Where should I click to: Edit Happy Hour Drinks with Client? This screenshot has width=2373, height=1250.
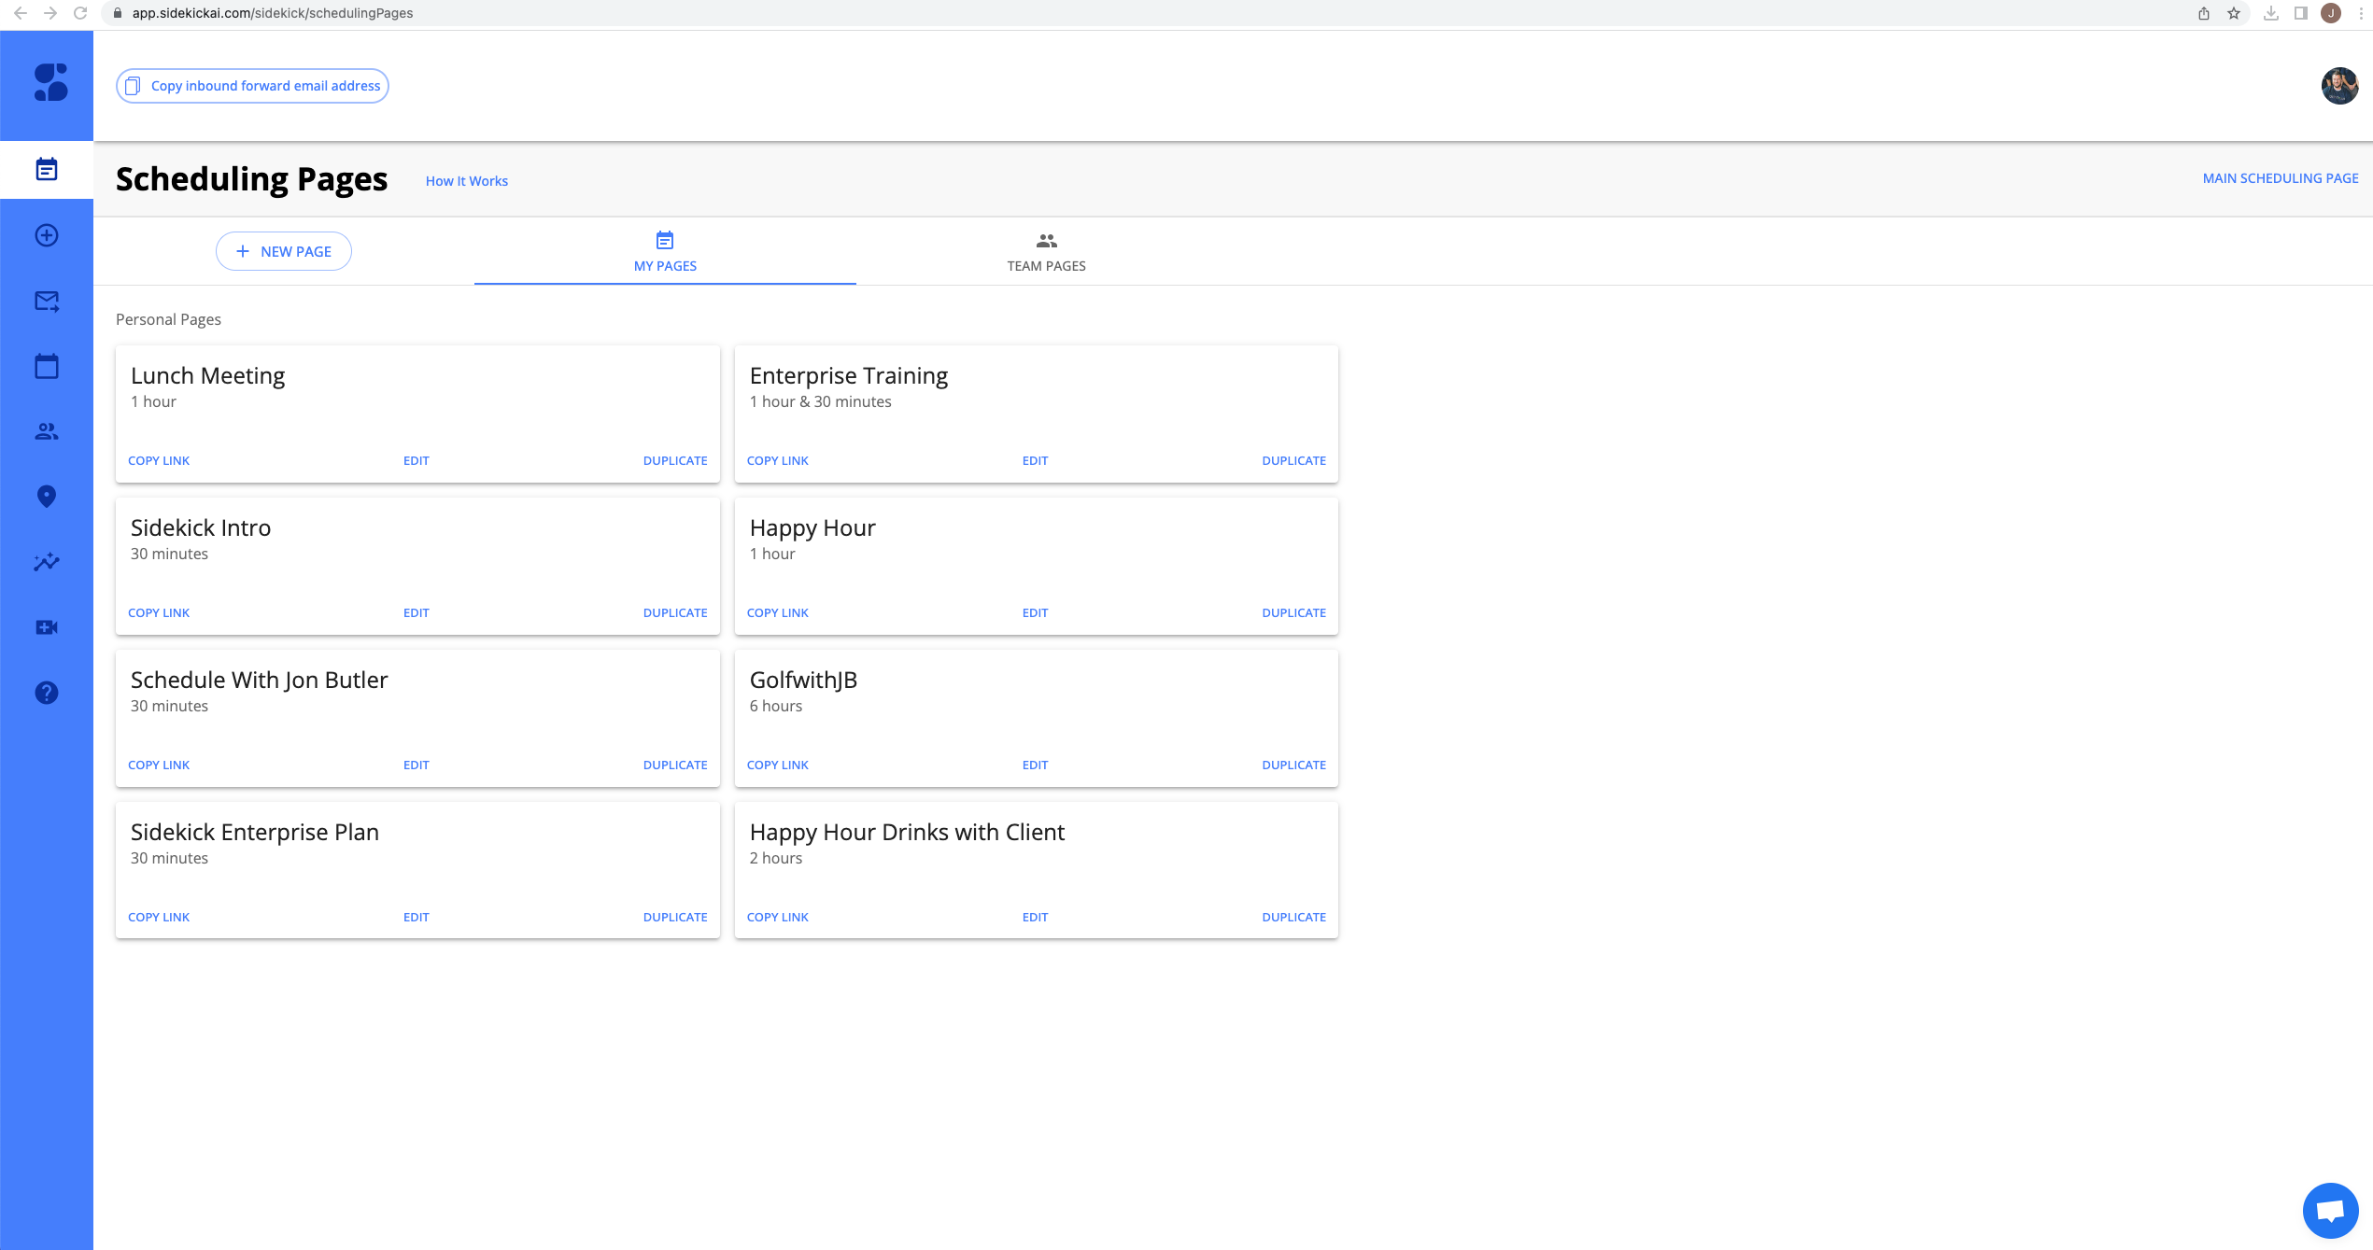click(x=1036, y=918)
